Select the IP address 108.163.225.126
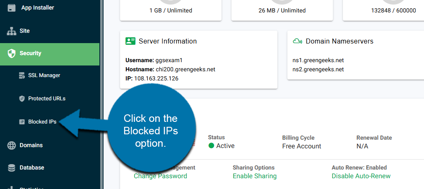This screenshot has width=424, height=189. click(x=156, y=78)
